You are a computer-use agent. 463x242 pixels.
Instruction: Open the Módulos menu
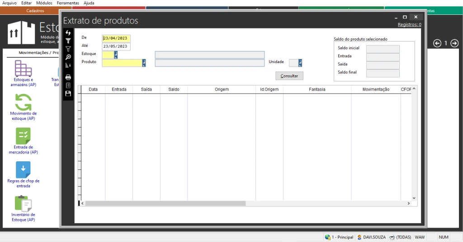[x=44, y=3]
